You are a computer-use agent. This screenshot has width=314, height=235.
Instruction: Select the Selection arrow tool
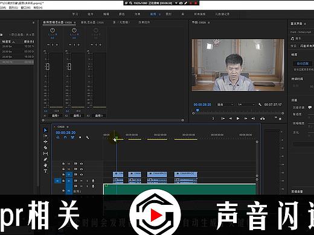45,130
